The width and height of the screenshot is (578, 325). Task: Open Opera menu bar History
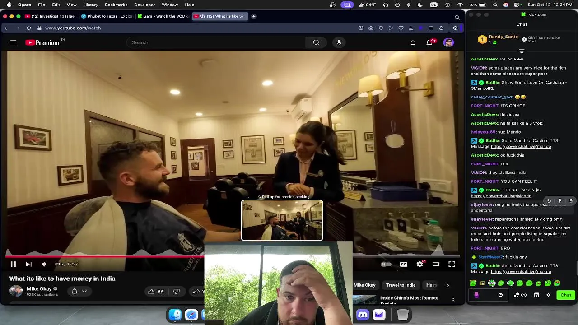pyautogui.click(x=91, y=5)
